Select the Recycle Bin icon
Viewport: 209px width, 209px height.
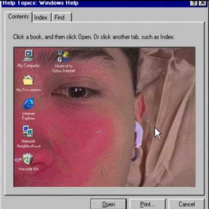(28, 159)
